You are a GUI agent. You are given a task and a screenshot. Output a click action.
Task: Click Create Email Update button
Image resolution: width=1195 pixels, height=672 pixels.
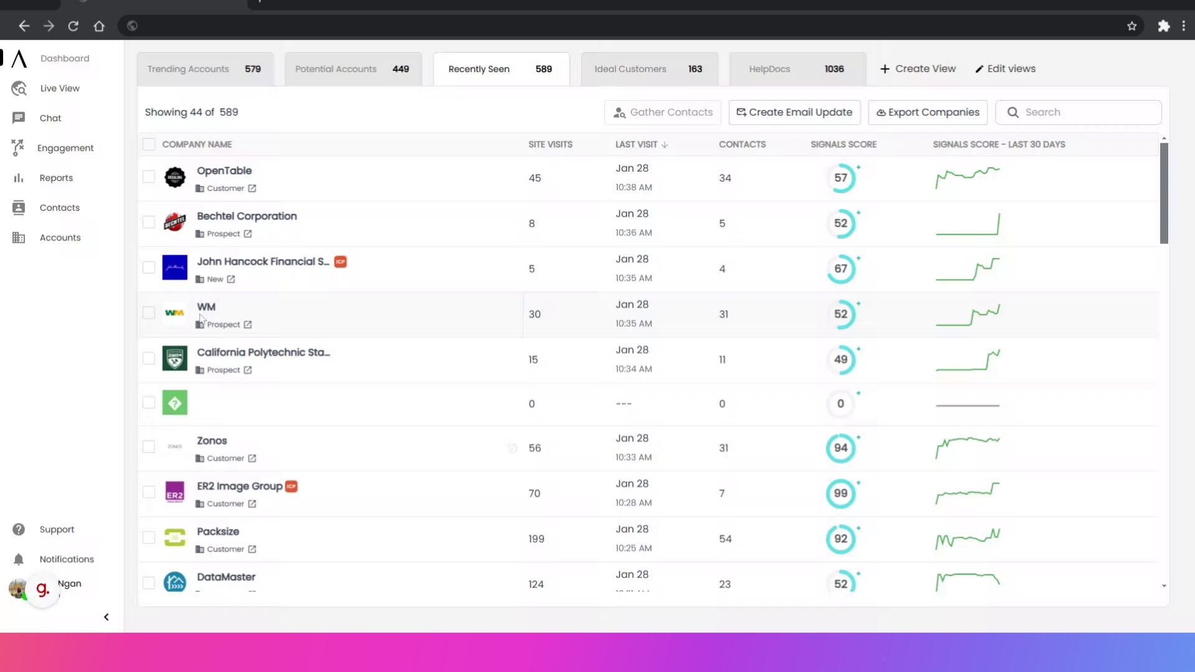pos(794,112)
